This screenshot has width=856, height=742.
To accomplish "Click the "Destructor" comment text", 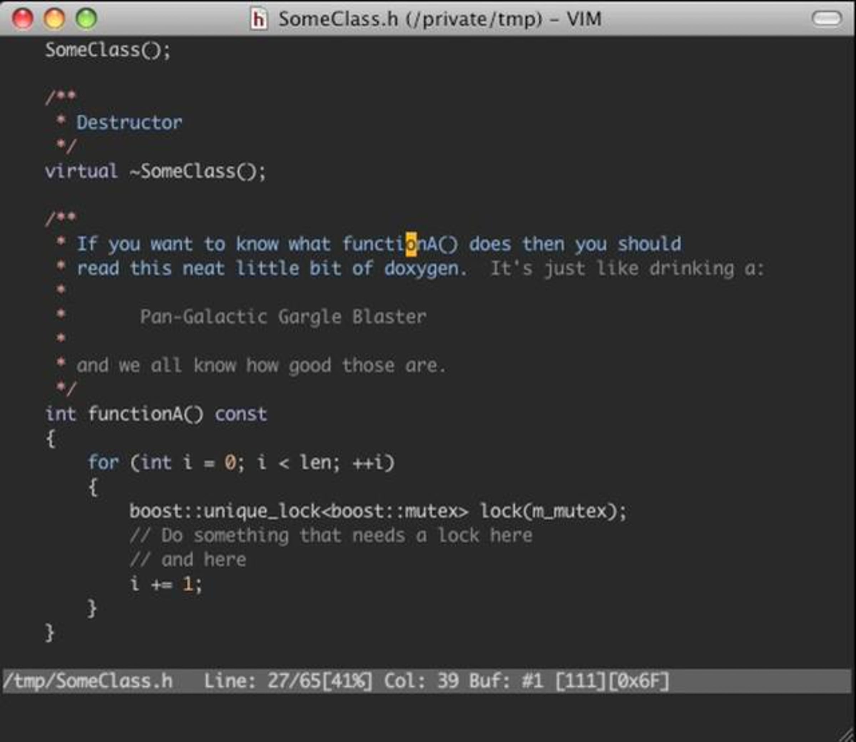I will pyautogui.click(x=129, y=123).
